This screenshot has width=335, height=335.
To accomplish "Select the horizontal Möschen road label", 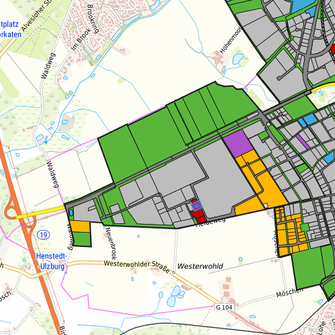I will coord(290,293).
